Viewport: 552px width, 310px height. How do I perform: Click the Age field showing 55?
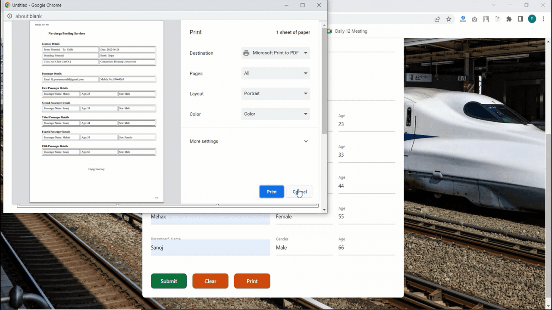[367, 217]
